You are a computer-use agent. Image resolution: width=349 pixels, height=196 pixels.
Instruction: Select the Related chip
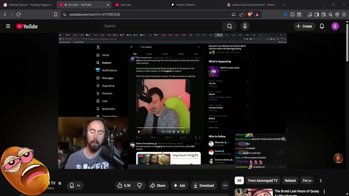click(290, 180)
